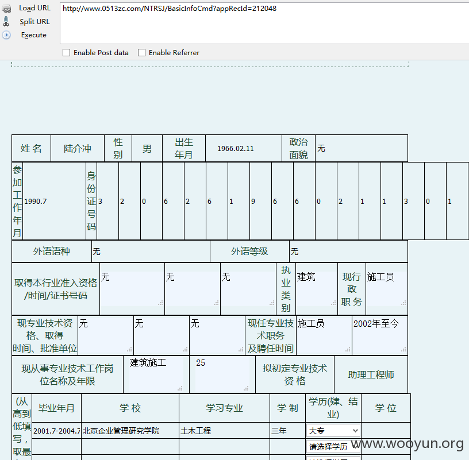Click the 2002年至今 appointment time textarea
Image resolution: width=469 pixels, height=460 pixels.
pyautogui.click(x=379, y=335)
